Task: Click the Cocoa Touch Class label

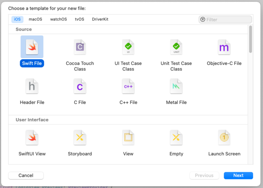Action: pyautogui.click(x=80, y=66)
